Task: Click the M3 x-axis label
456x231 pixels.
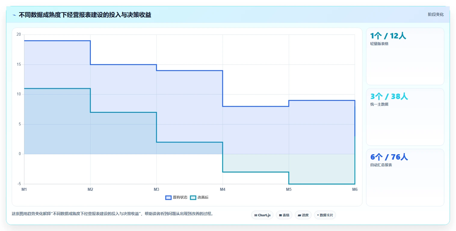Action: pyautogui.click(x=156, y=189)
